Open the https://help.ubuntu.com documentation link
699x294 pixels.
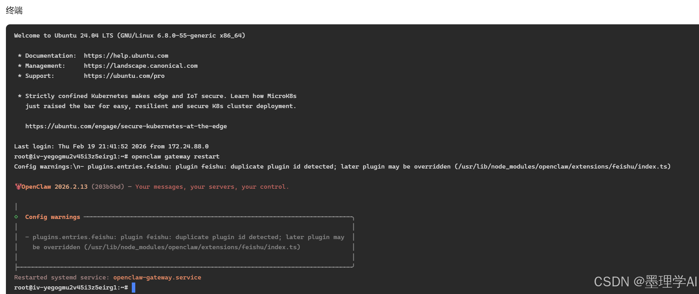[x=126, y=56]
